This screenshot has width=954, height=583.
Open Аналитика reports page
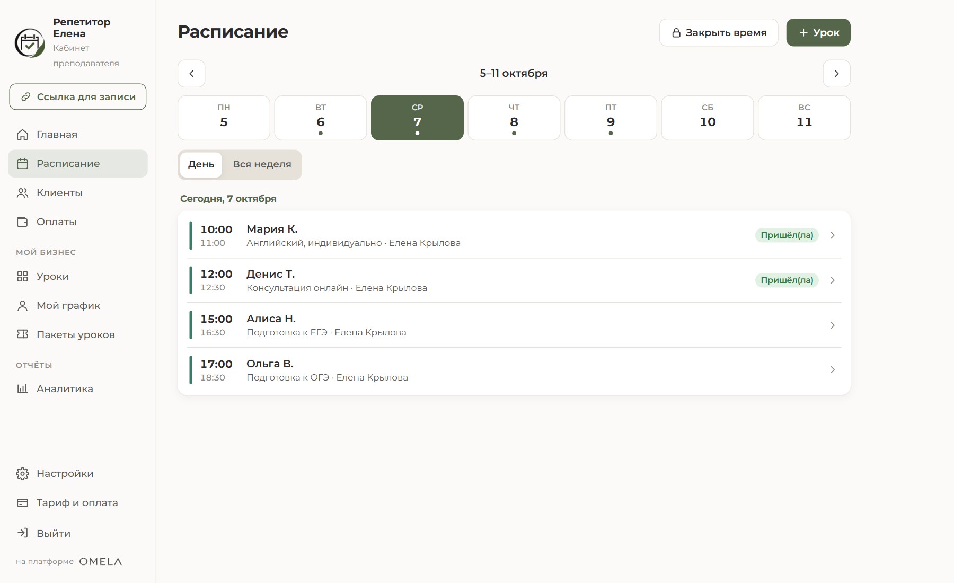[78, 389]
